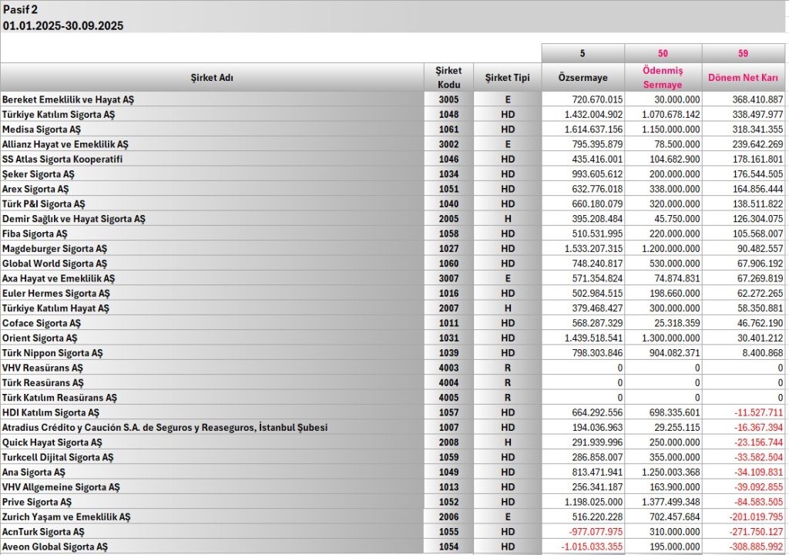The image size is (789, 555).
Task: Click company code 3002 for Allianz Hayat
Action: pyautogui.click(x=448, y=144)
